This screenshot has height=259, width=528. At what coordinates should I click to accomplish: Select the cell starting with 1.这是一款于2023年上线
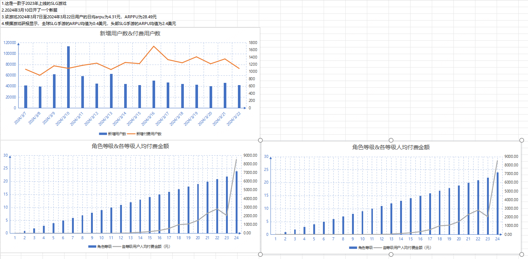coord(34,3)
